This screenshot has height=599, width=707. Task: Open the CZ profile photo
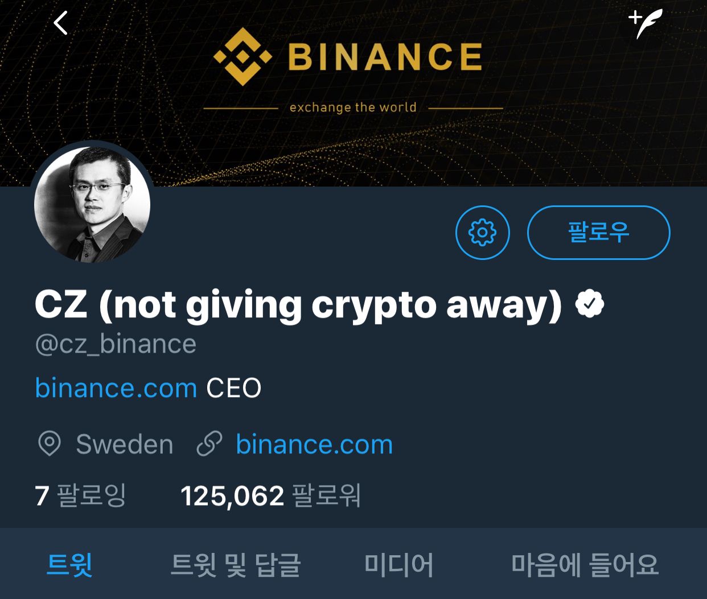pos(92,203)
